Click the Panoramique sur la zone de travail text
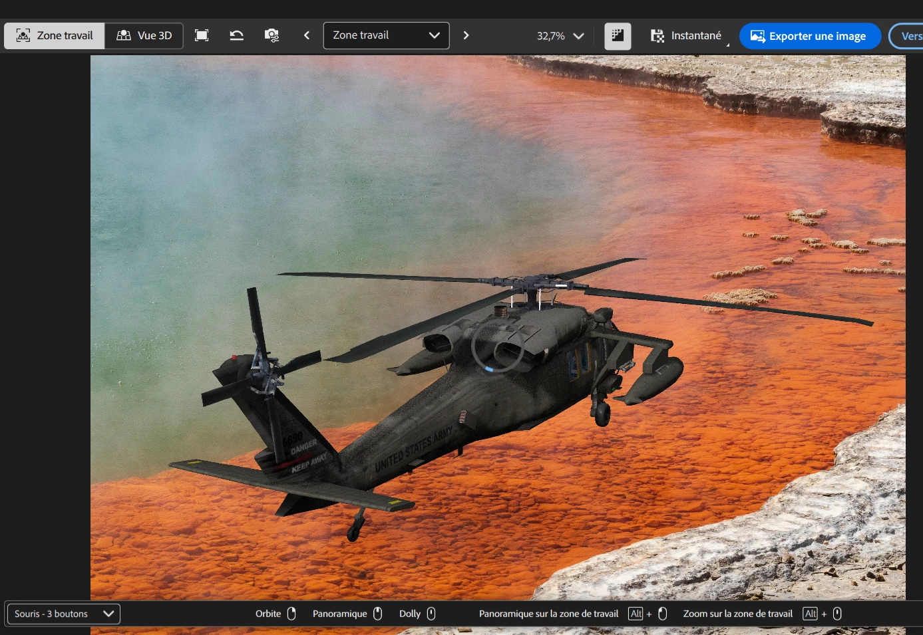 click(x=548, y=614)
